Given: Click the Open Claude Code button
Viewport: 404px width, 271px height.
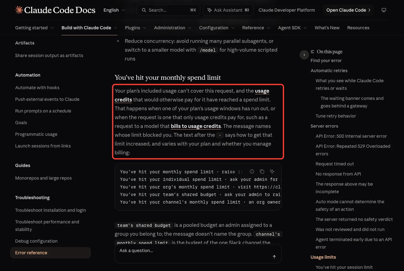Looking at the screenshot, I should [348, 10].
